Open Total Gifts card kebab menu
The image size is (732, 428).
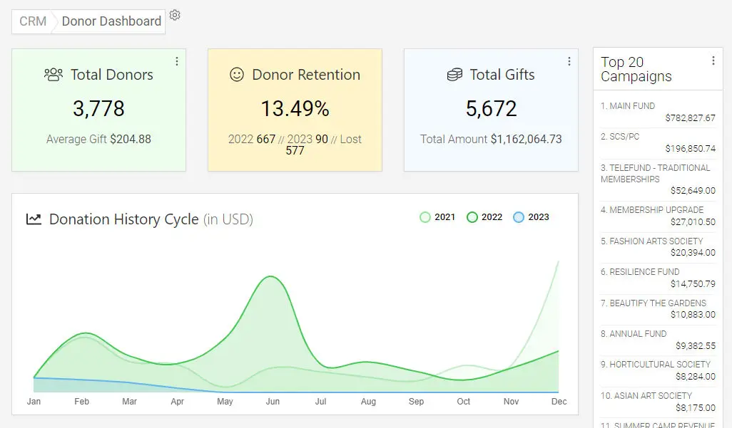tap(569, 61)
